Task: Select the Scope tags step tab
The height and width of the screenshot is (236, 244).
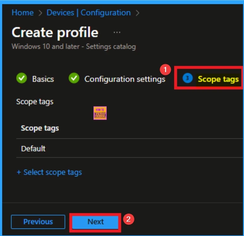Action: click(218, 79)
